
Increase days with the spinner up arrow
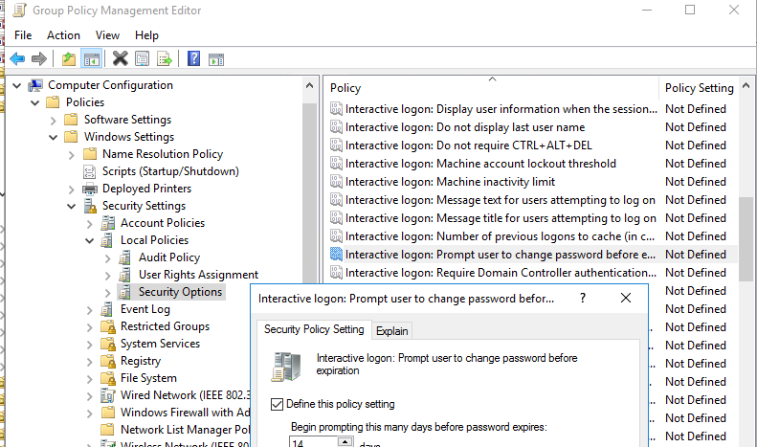click(345, 441)
